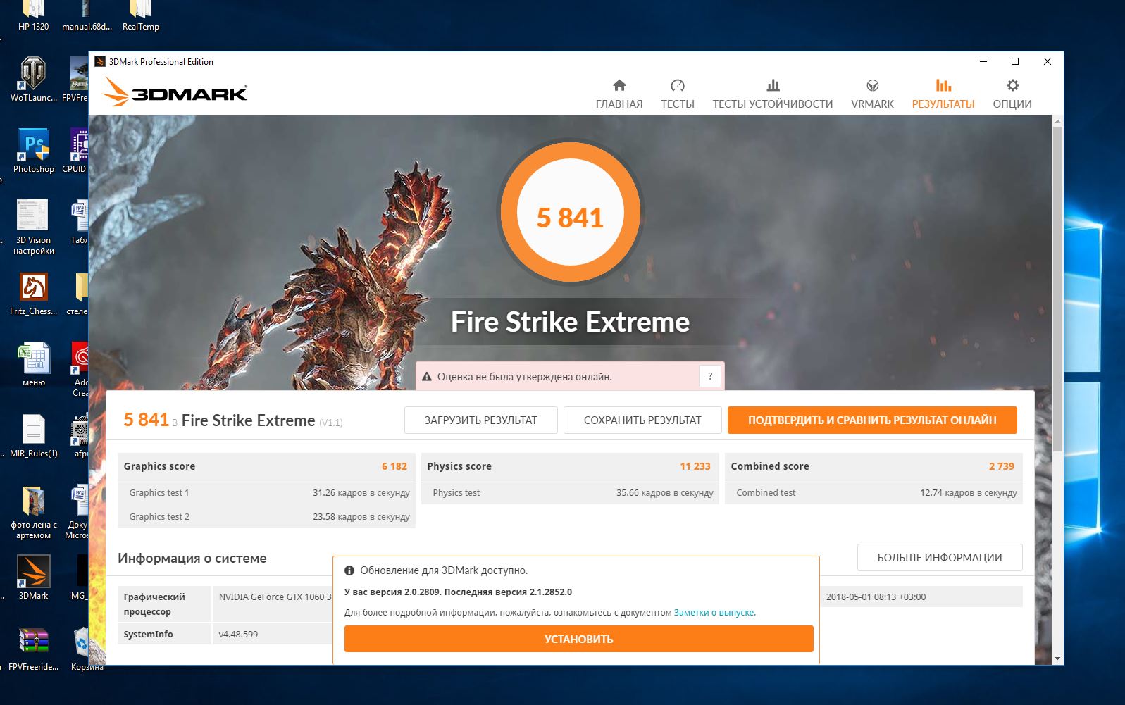Image resolution: width=1125 pixels, height=705 pixels.
Task: Click the scrollbar up arrow in 3DMark
Action: (1057, 121)
